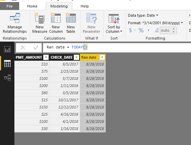Click the 3/5/2018 check date cell
This screenshot has width=191, height=145.
click(x=64, y=93)
